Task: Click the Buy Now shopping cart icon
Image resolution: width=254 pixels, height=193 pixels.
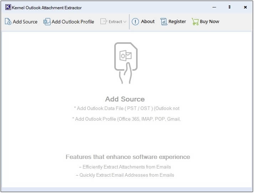Action: (195, 22)
